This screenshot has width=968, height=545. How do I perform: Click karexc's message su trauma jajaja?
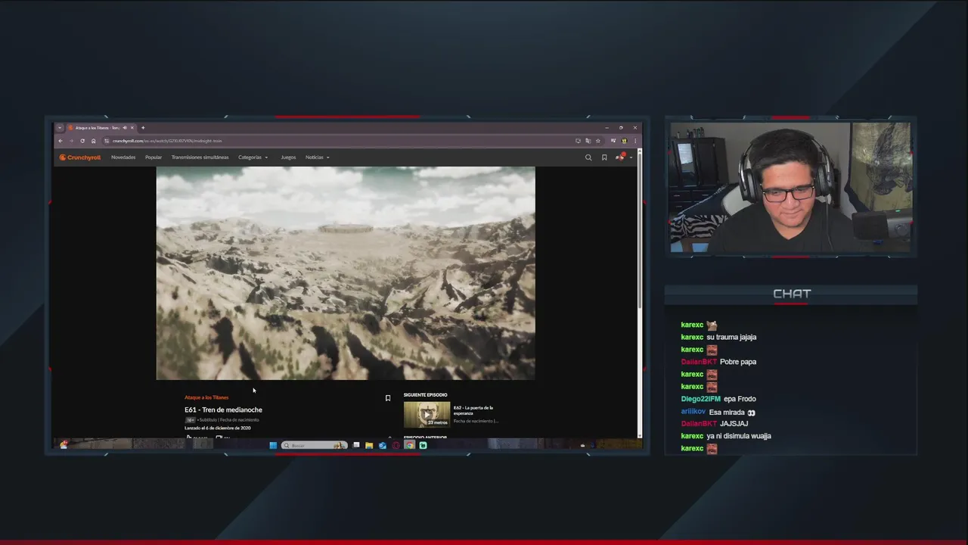[731, 337]
